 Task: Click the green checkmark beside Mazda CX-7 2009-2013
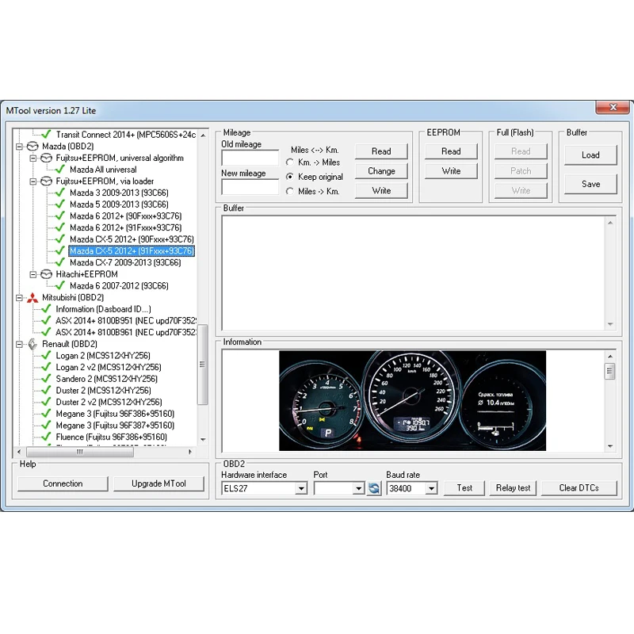click(x=60, y=262)
